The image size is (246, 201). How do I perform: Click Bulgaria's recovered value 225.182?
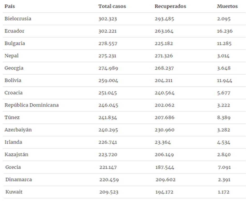pos(164,43)
